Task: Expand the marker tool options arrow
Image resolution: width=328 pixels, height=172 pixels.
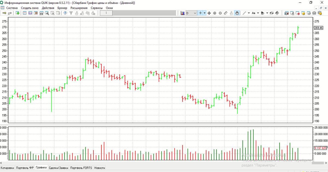Action: (267, 13)
